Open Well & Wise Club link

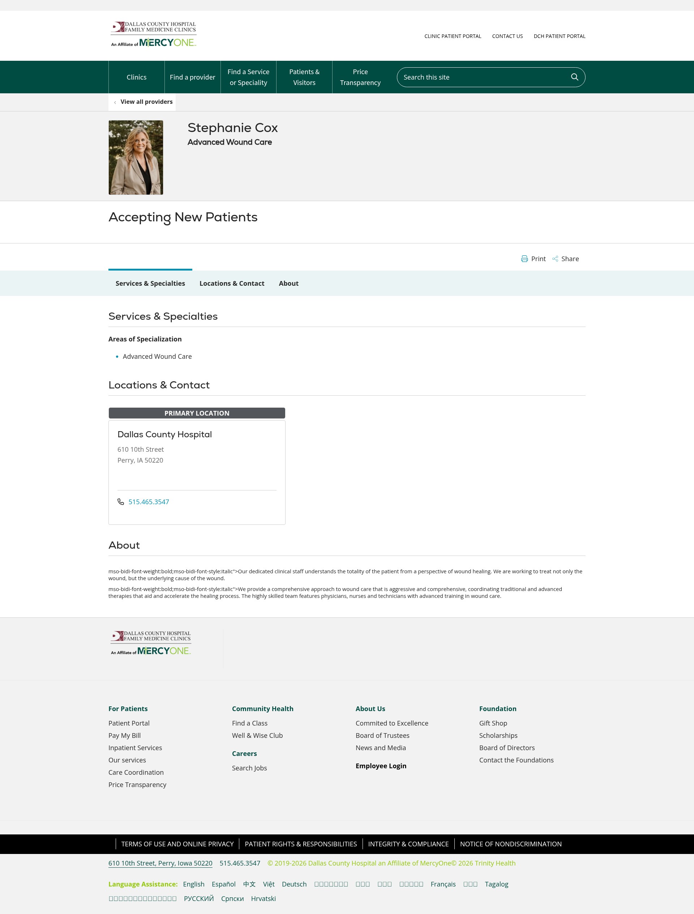pyautogui.click(x=257, y=735)
